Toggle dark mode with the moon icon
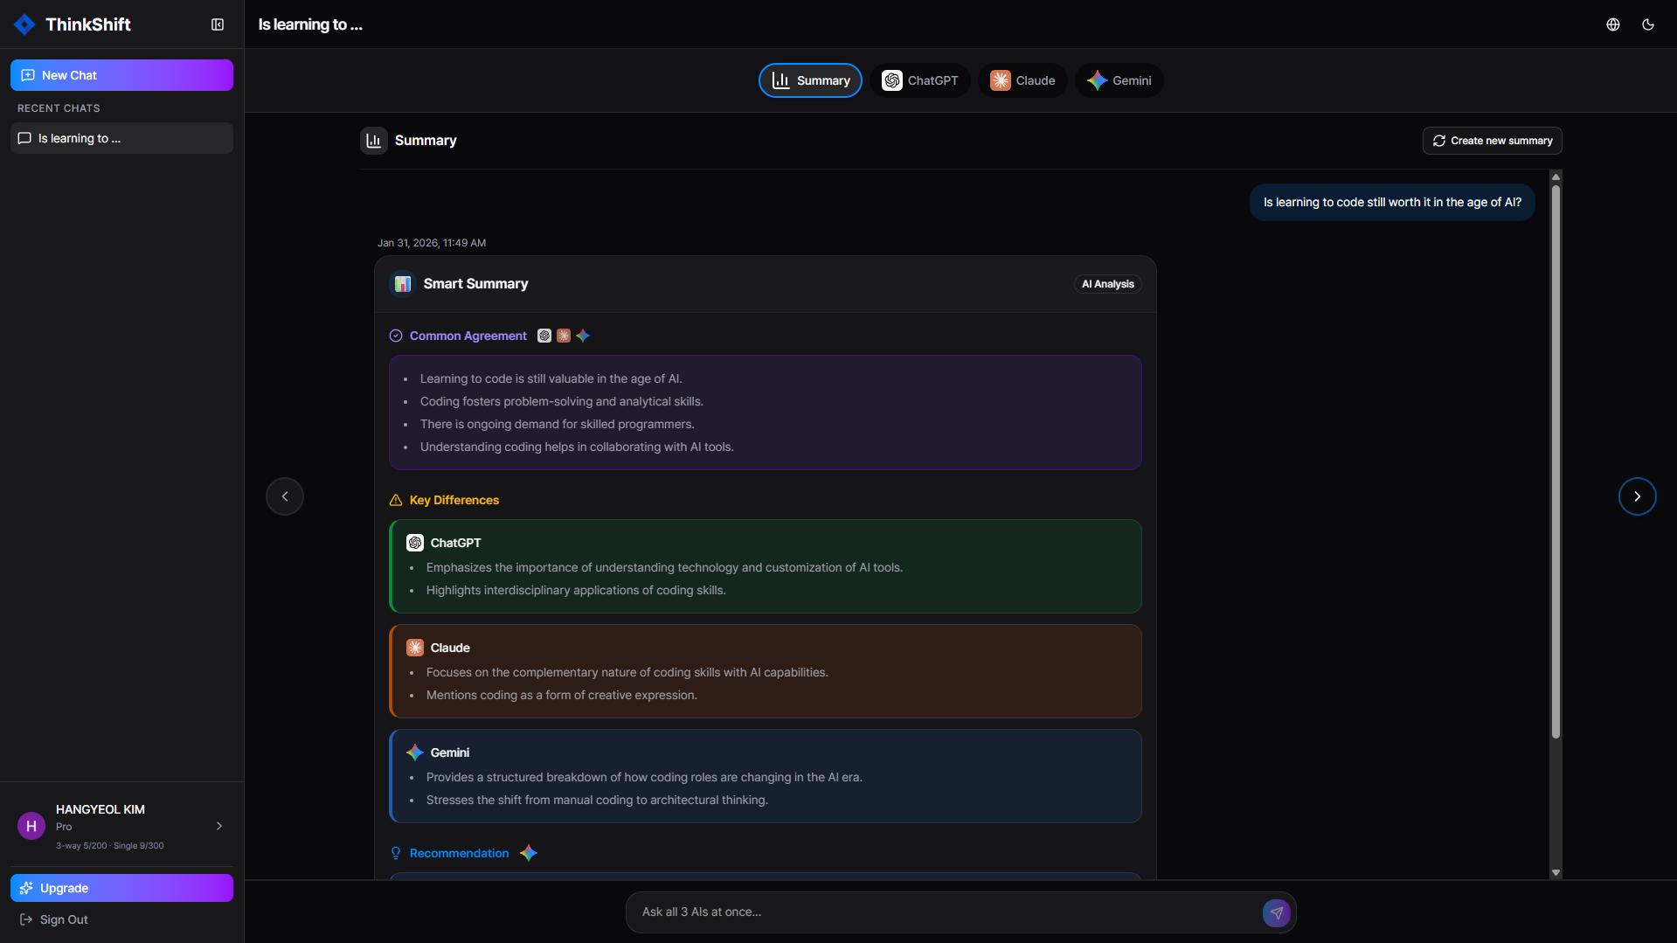Screen dimensions: 1677x943 (1649, 24)
